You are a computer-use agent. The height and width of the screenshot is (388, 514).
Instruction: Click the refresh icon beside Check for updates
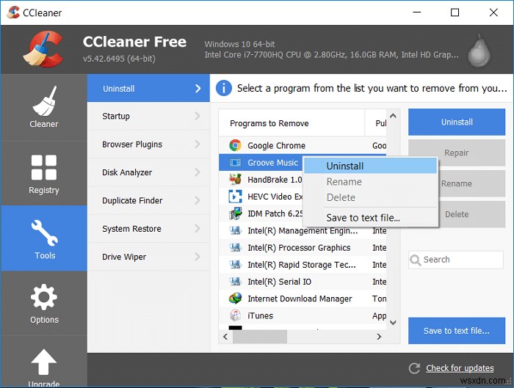click(414, 368)
